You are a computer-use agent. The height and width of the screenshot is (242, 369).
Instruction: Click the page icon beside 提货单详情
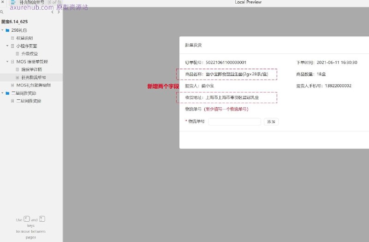tap(18, 69)
